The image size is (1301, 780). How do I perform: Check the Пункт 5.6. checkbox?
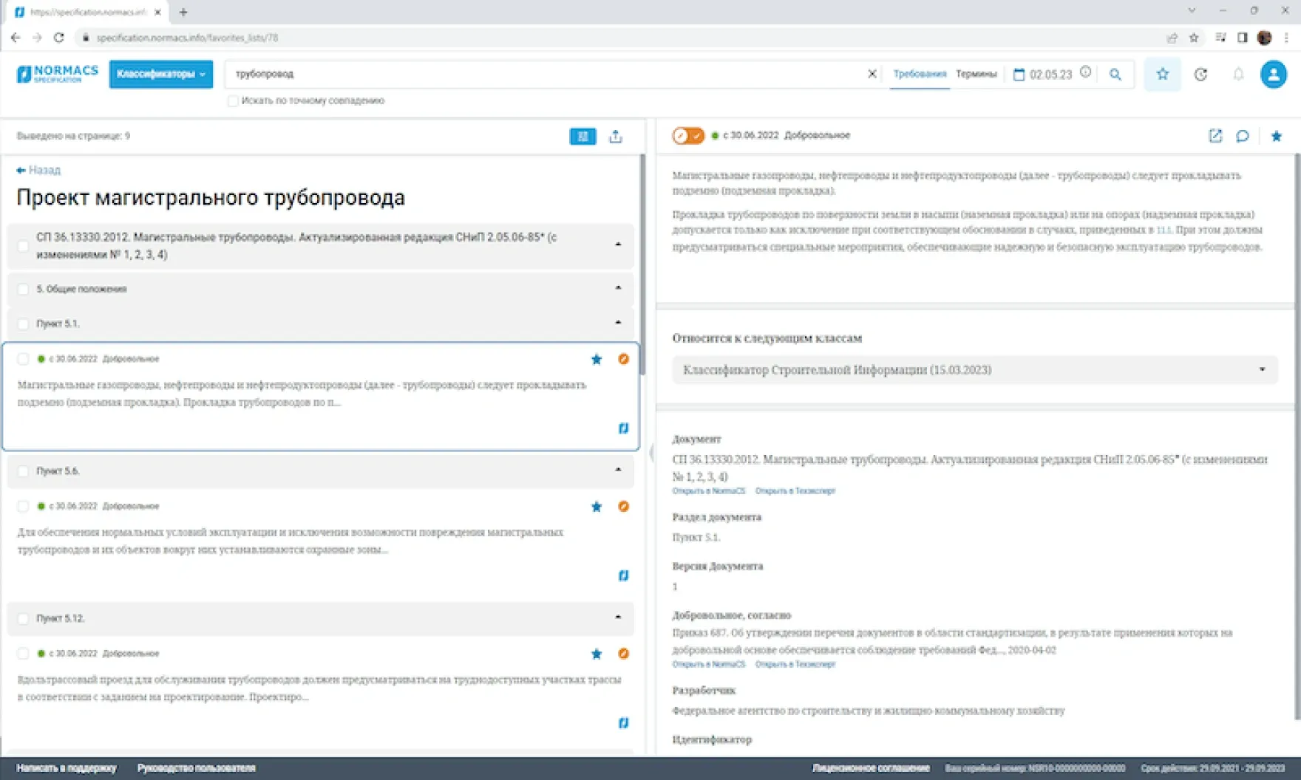pyautogui.click(x=23, y=471)
